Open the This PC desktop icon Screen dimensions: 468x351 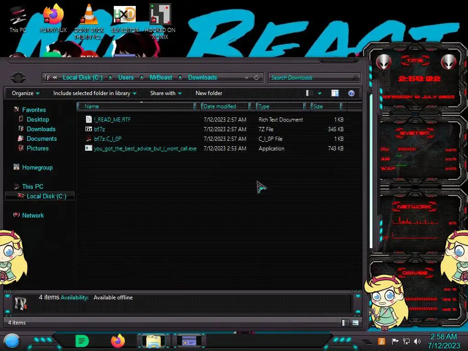pyautogui.click(x=18, y=19)
